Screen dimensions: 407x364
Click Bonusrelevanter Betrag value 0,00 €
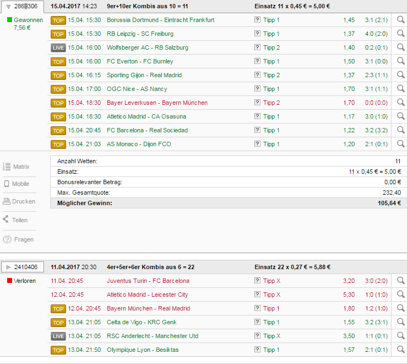pyautogui.click(x=393, y=182)
